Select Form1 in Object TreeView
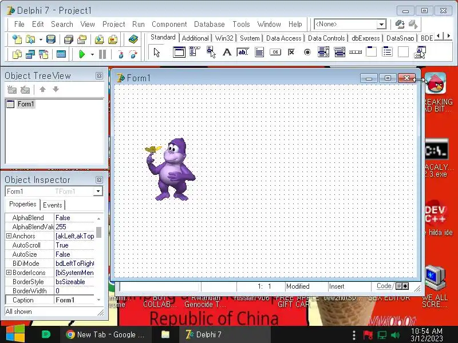Image resolution: width=458 pixels, height=343 pixels. (25, 104)
